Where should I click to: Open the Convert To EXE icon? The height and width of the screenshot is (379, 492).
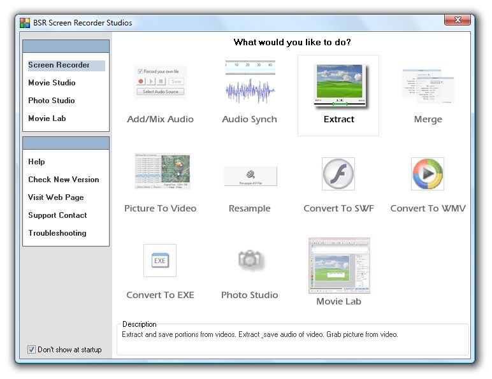[x=160, y=261]
